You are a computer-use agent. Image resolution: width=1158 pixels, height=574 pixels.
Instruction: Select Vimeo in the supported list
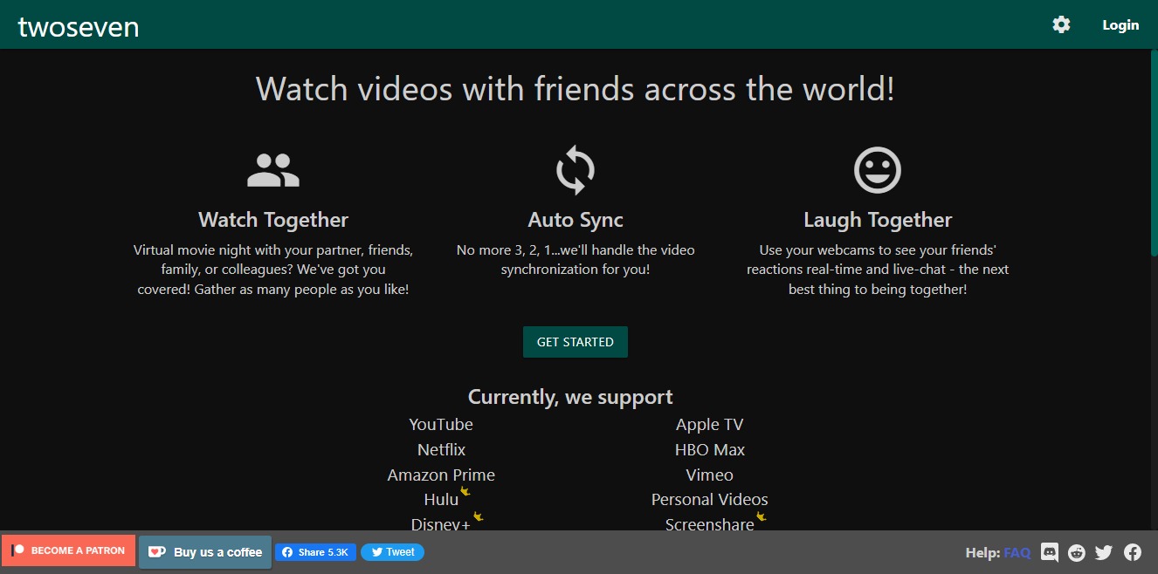pyautogui.click(x=710, y=475)
